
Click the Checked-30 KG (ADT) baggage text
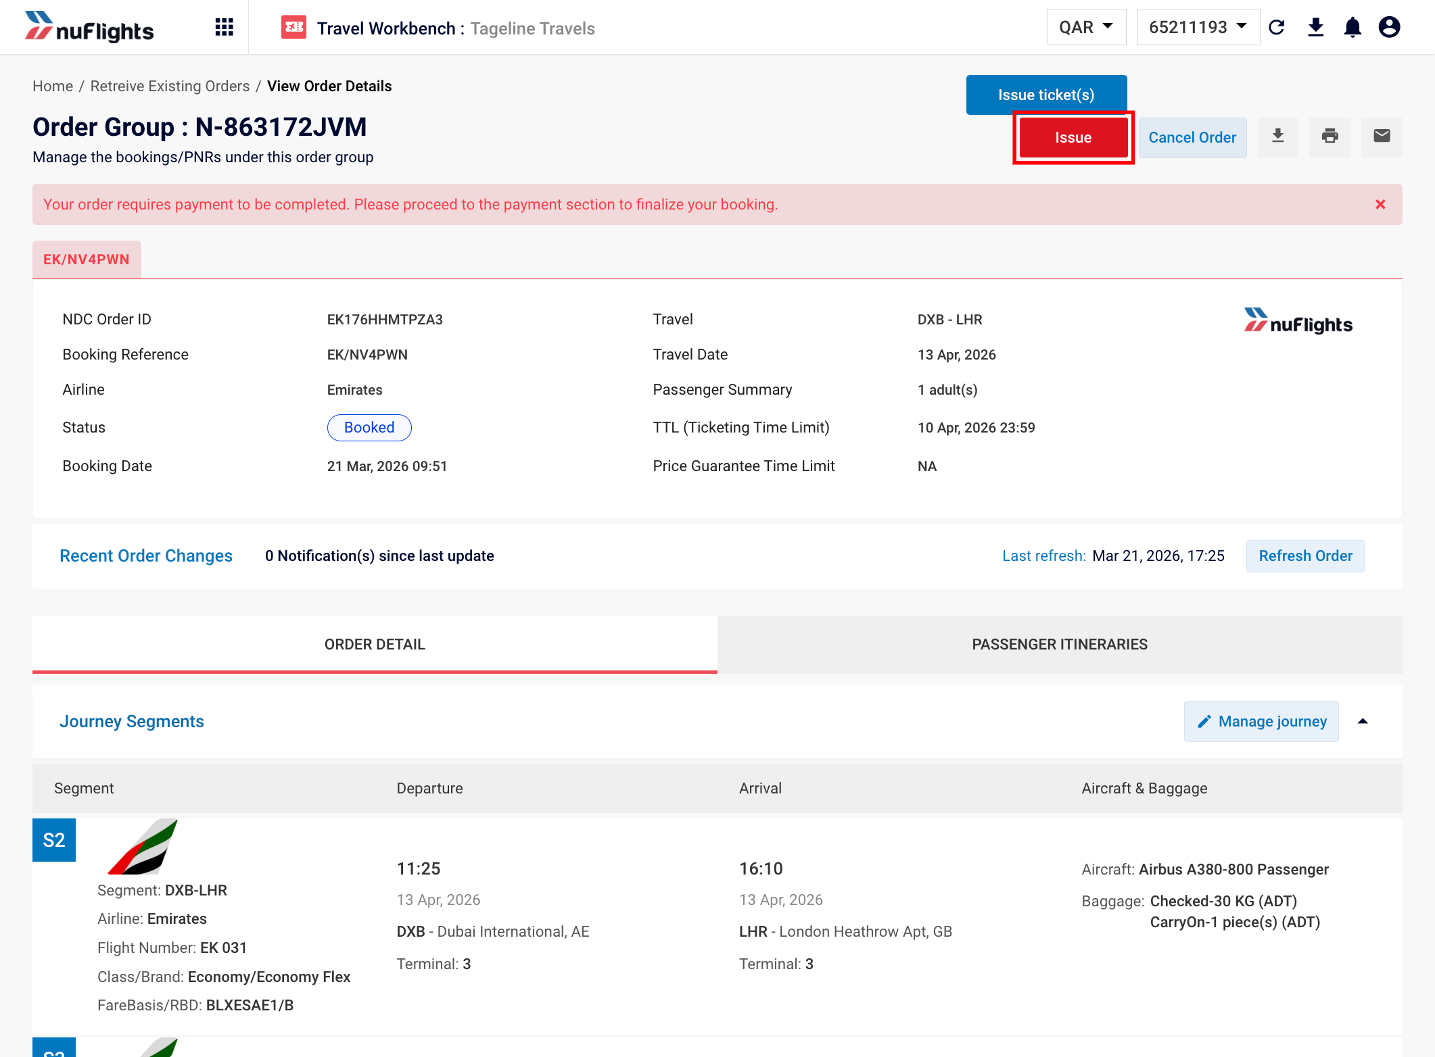point(1223,901)
